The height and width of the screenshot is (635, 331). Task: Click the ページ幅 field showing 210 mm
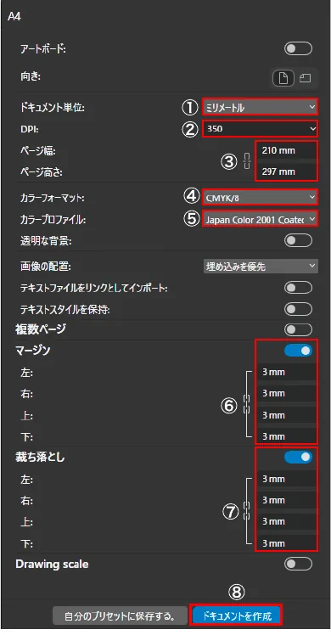click(x=287, y=150)
